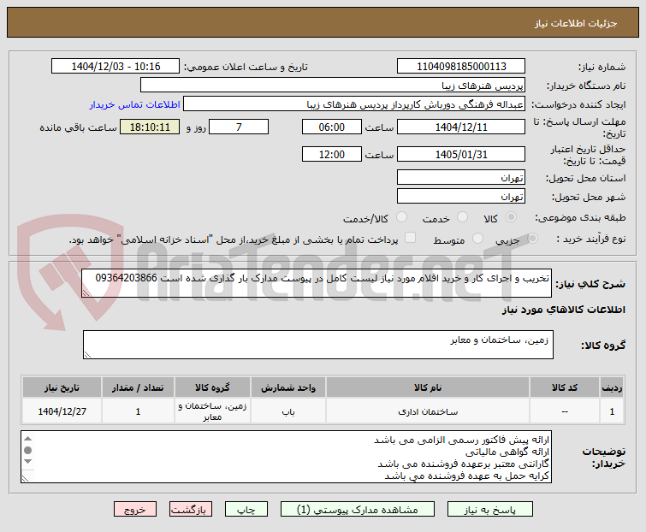Click the announcement date field 1404/12/03 - 10:16
Image resolution: width=646 pixels, height=532 pixels.
click(116, 67)
